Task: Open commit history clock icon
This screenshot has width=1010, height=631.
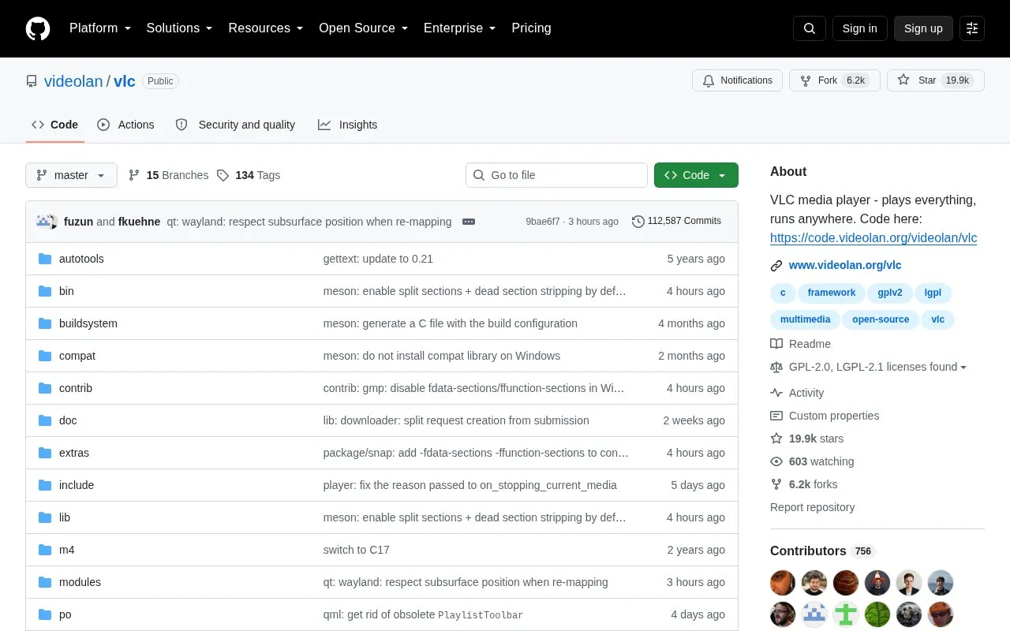Action: pyautogui.click(x=638, y=222)
